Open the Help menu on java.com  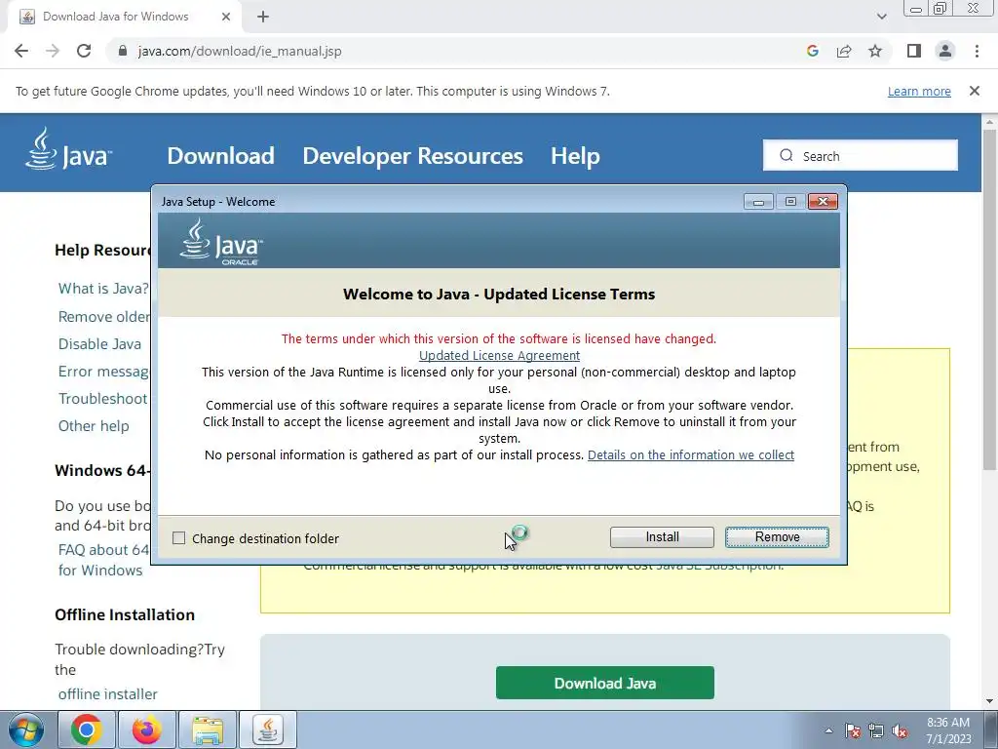tap(575, 155)
